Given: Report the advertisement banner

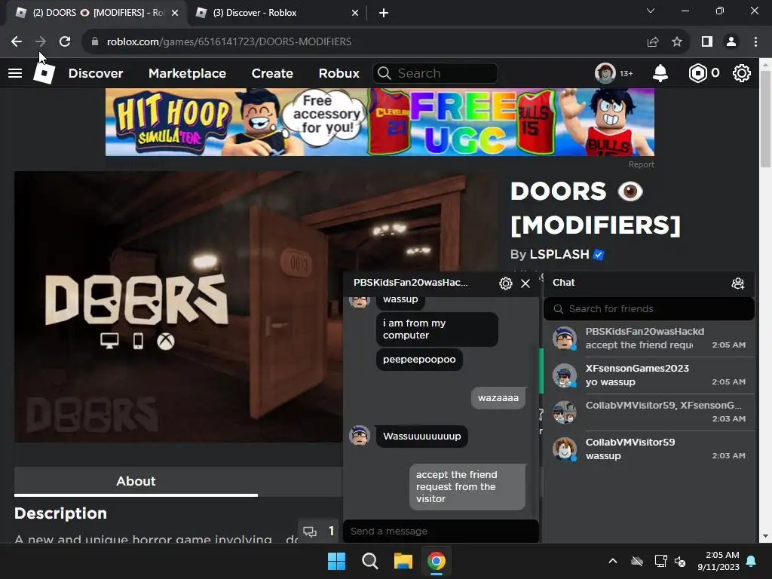Looking at the screenshot, I should pyautogui.click(x=641, y=164).
